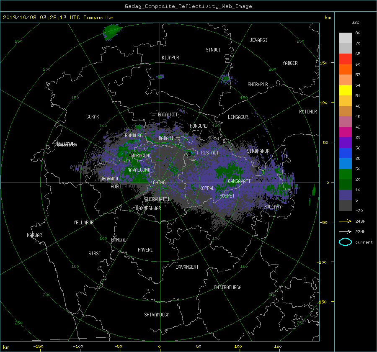
Task: Select the CHITRADURGA city label
Action: [x=227, y=288]
